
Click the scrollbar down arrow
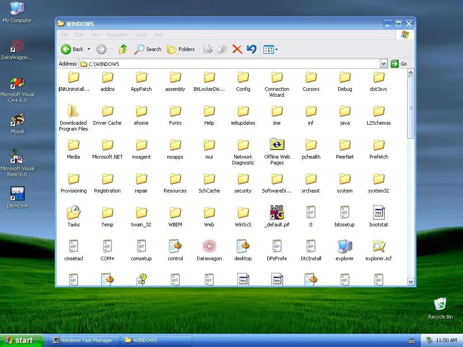411,282
